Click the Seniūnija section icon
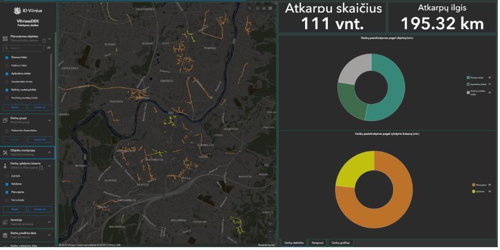This screenshot has width=500, height=250. [5, 222]
